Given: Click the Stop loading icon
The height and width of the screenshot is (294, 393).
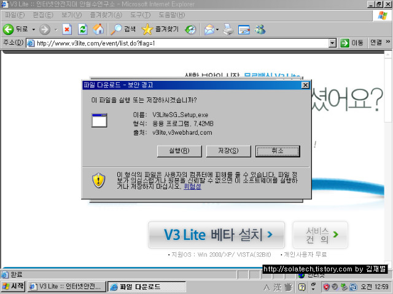Looking at the screenshot, I should coord(67,29).
